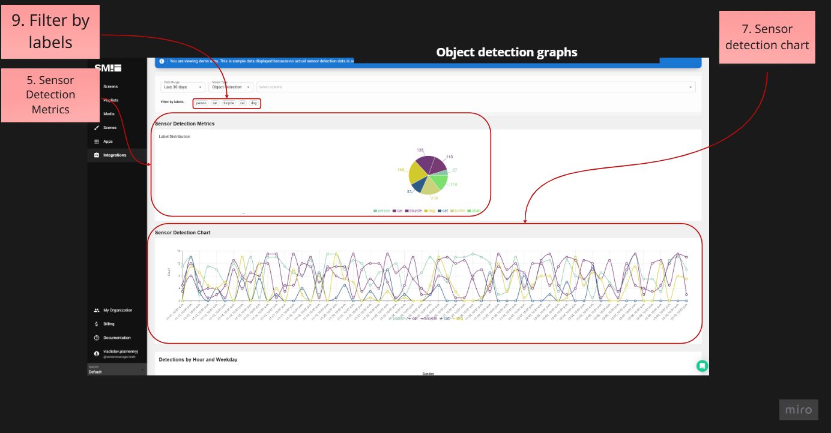Toggle the bottle legend entry under the pie chart

click(x=458, y=211)
